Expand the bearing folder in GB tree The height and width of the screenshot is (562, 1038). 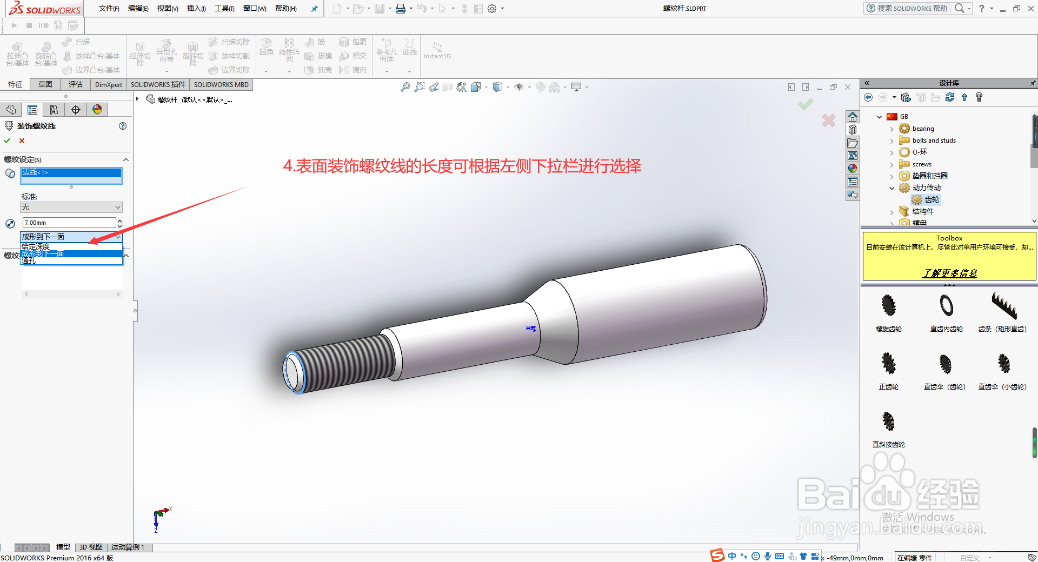(x=892, y=129)
